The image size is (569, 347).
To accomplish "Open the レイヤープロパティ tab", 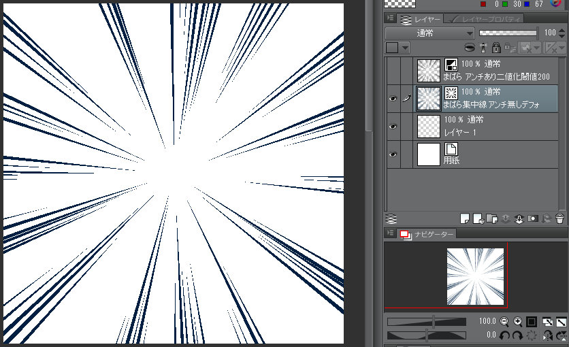I will pyautogui.click(x=485, y=19).
